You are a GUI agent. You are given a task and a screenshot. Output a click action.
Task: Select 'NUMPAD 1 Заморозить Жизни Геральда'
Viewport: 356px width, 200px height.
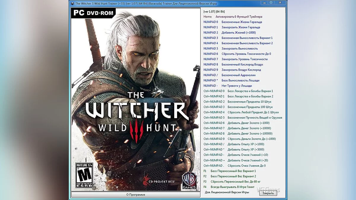pyautogui.click(x=232, y=27)
